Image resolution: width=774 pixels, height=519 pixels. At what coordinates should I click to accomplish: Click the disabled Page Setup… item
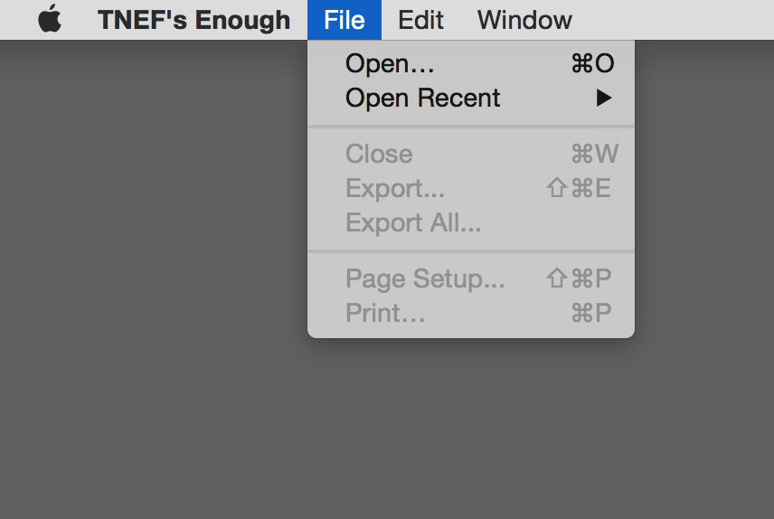[471, 278]
